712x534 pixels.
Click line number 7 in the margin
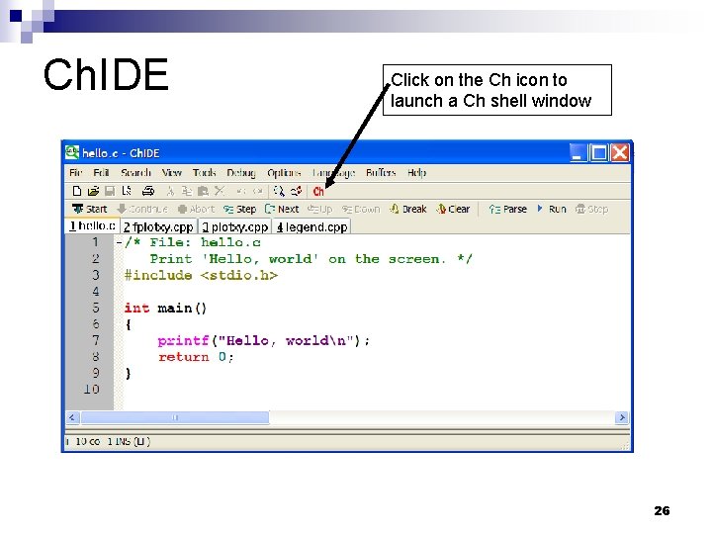coord(95,340)
